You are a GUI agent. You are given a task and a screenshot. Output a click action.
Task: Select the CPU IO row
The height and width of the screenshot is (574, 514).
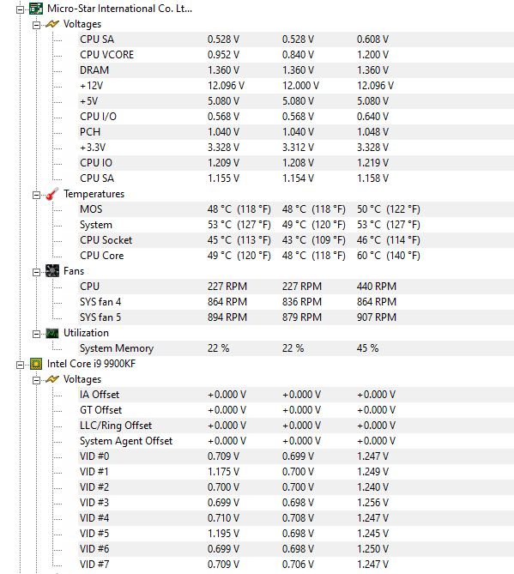pyautogui.click(x=296, y=163)
